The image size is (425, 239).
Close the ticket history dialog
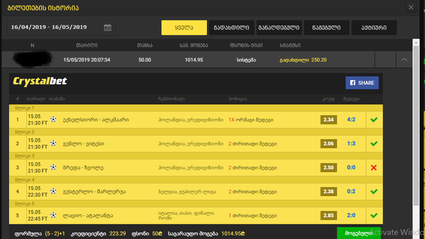[410, 7]
